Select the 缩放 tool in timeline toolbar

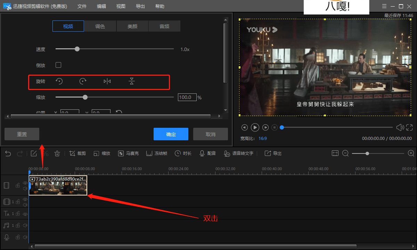[x=102, y=153]
